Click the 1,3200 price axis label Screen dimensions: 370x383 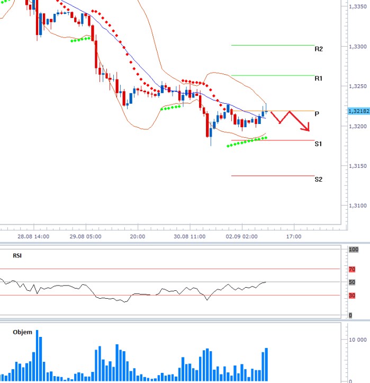coord(358,126)
